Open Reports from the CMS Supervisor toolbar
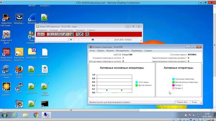The height and width of the screenshot is (121, 216). pyautogui.click(x=49, y=34)
